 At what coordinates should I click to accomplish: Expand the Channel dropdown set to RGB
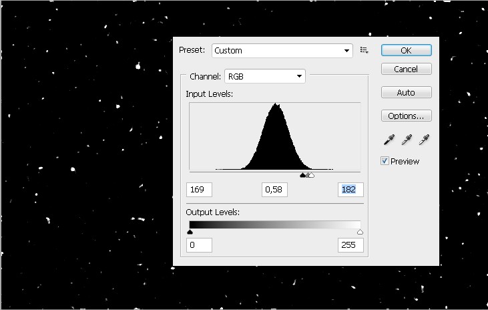pos(265,76)
